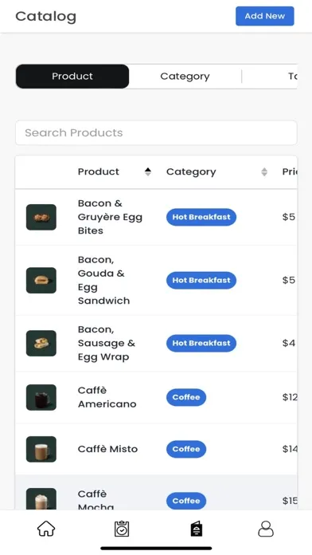Select the Caffè Mocha row name
312x555 pixels.
[96, 500]
